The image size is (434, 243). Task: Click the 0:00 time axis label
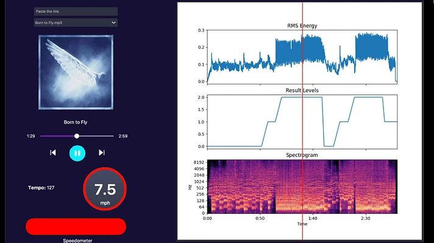(x=207, y=218)
